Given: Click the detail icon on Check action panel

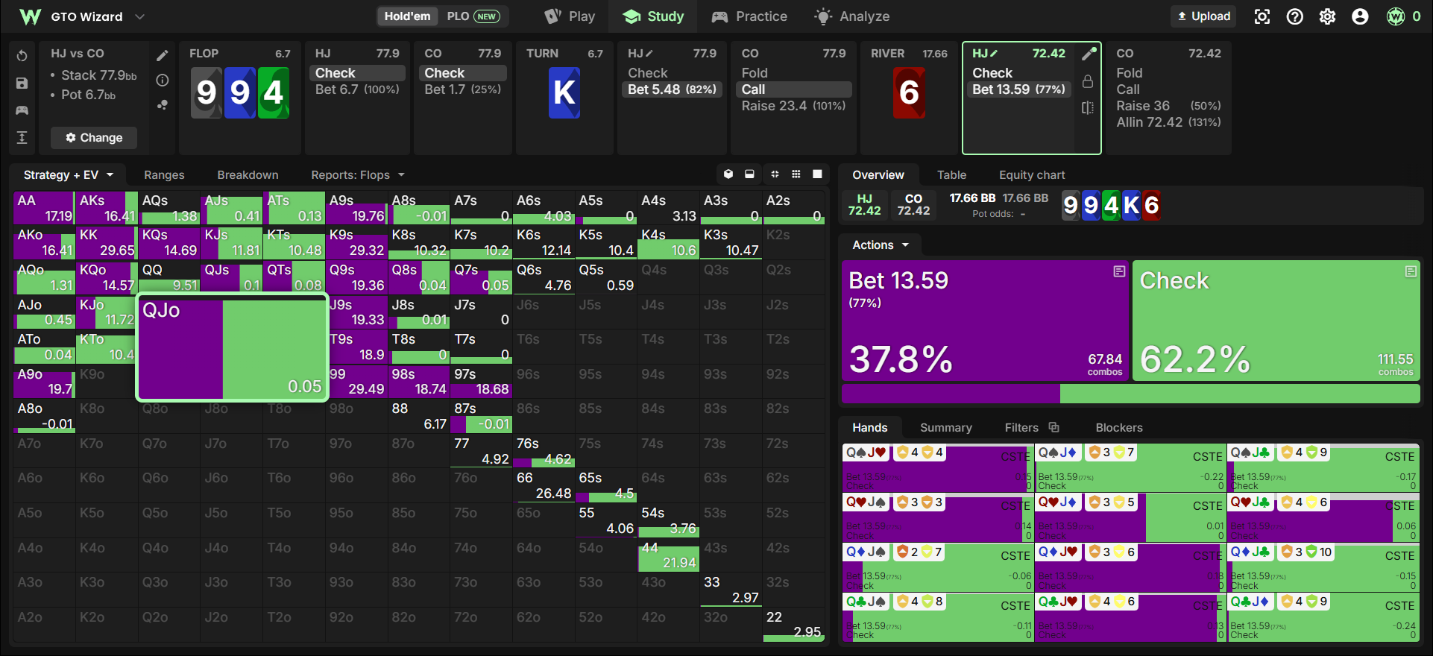Looking at the screenshot, I should coord(1411,271).
